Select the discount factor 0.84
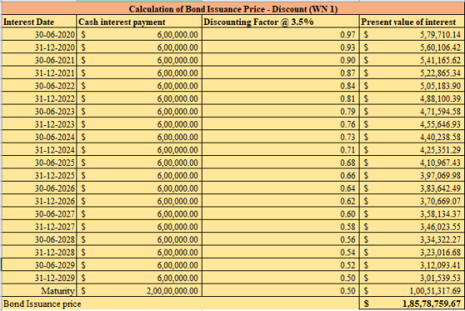465x311 pixels. tap(281, 85)
